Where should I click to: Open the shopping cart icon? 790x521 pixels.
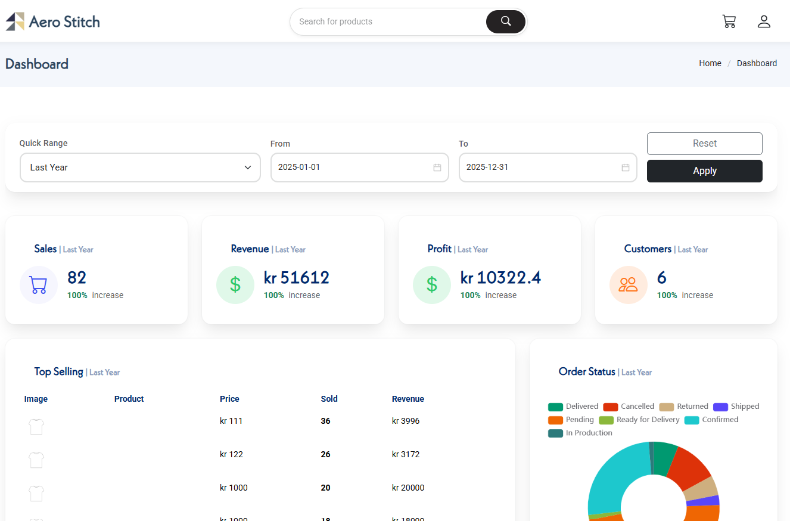729,21
